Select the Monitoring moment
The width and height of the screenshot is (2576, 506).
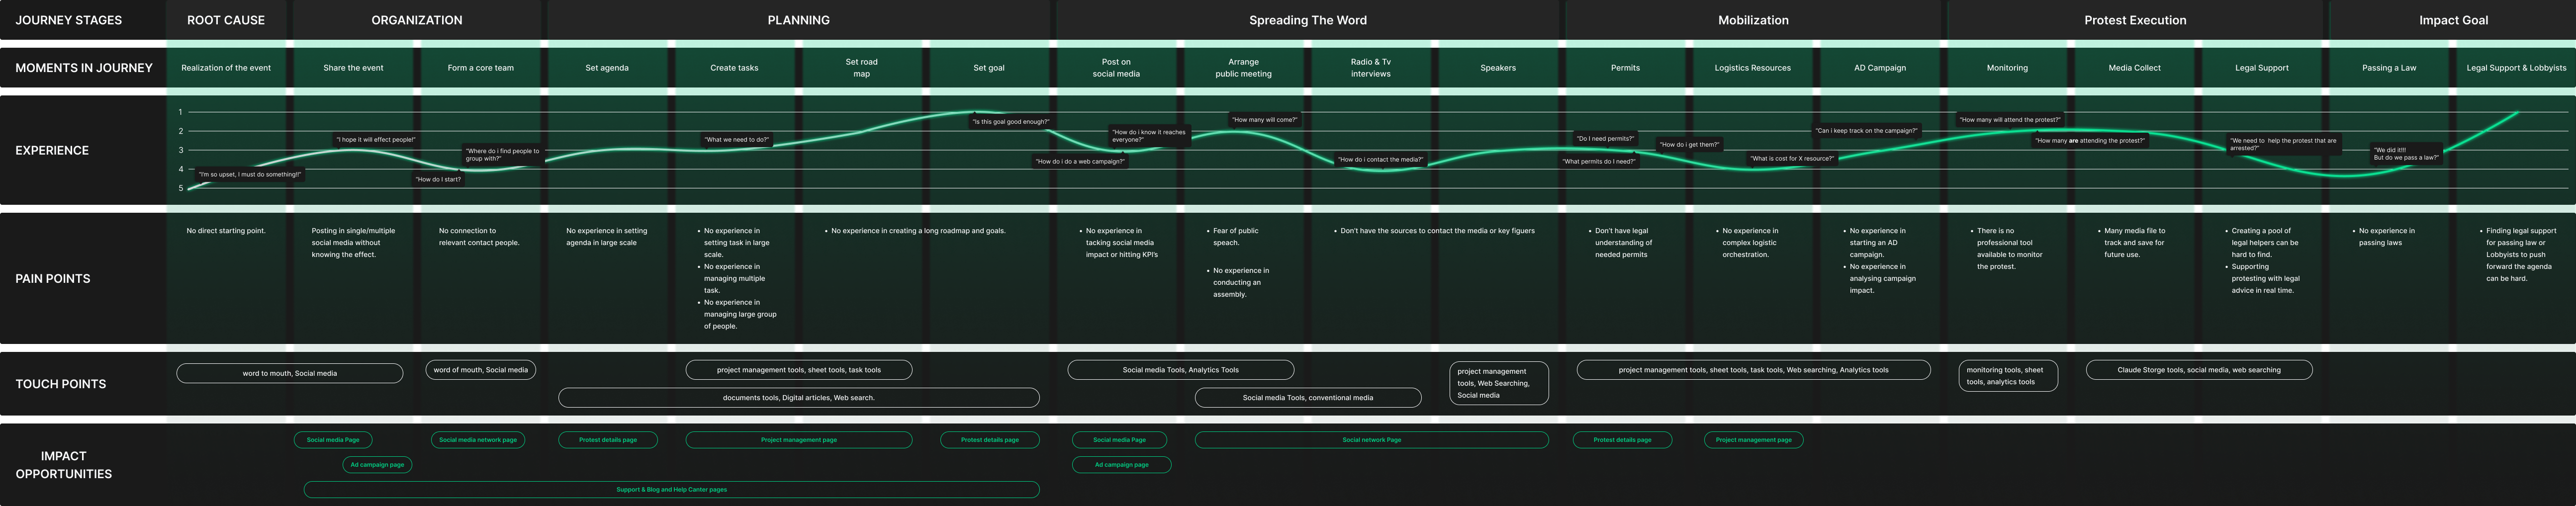click(2007, 68)
